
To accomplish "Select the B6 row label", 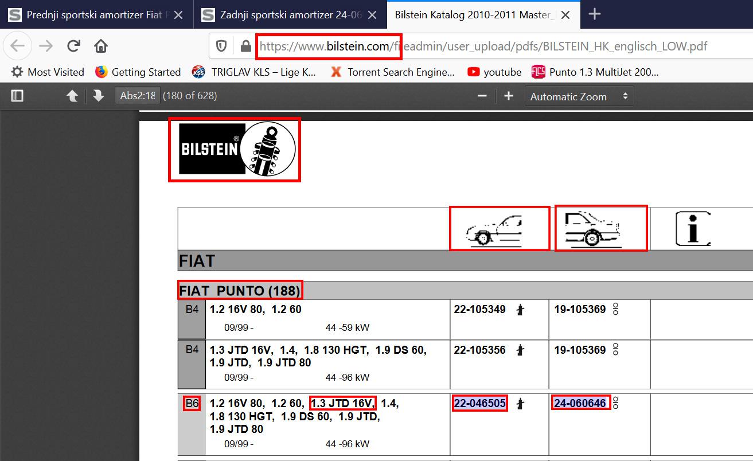I will 192,404.
